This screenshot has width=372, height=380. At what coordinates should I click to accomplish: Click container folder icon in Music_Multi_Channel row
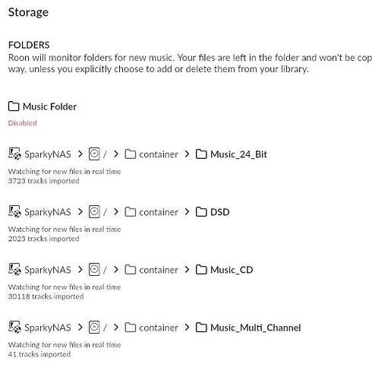tap(131, 328)
